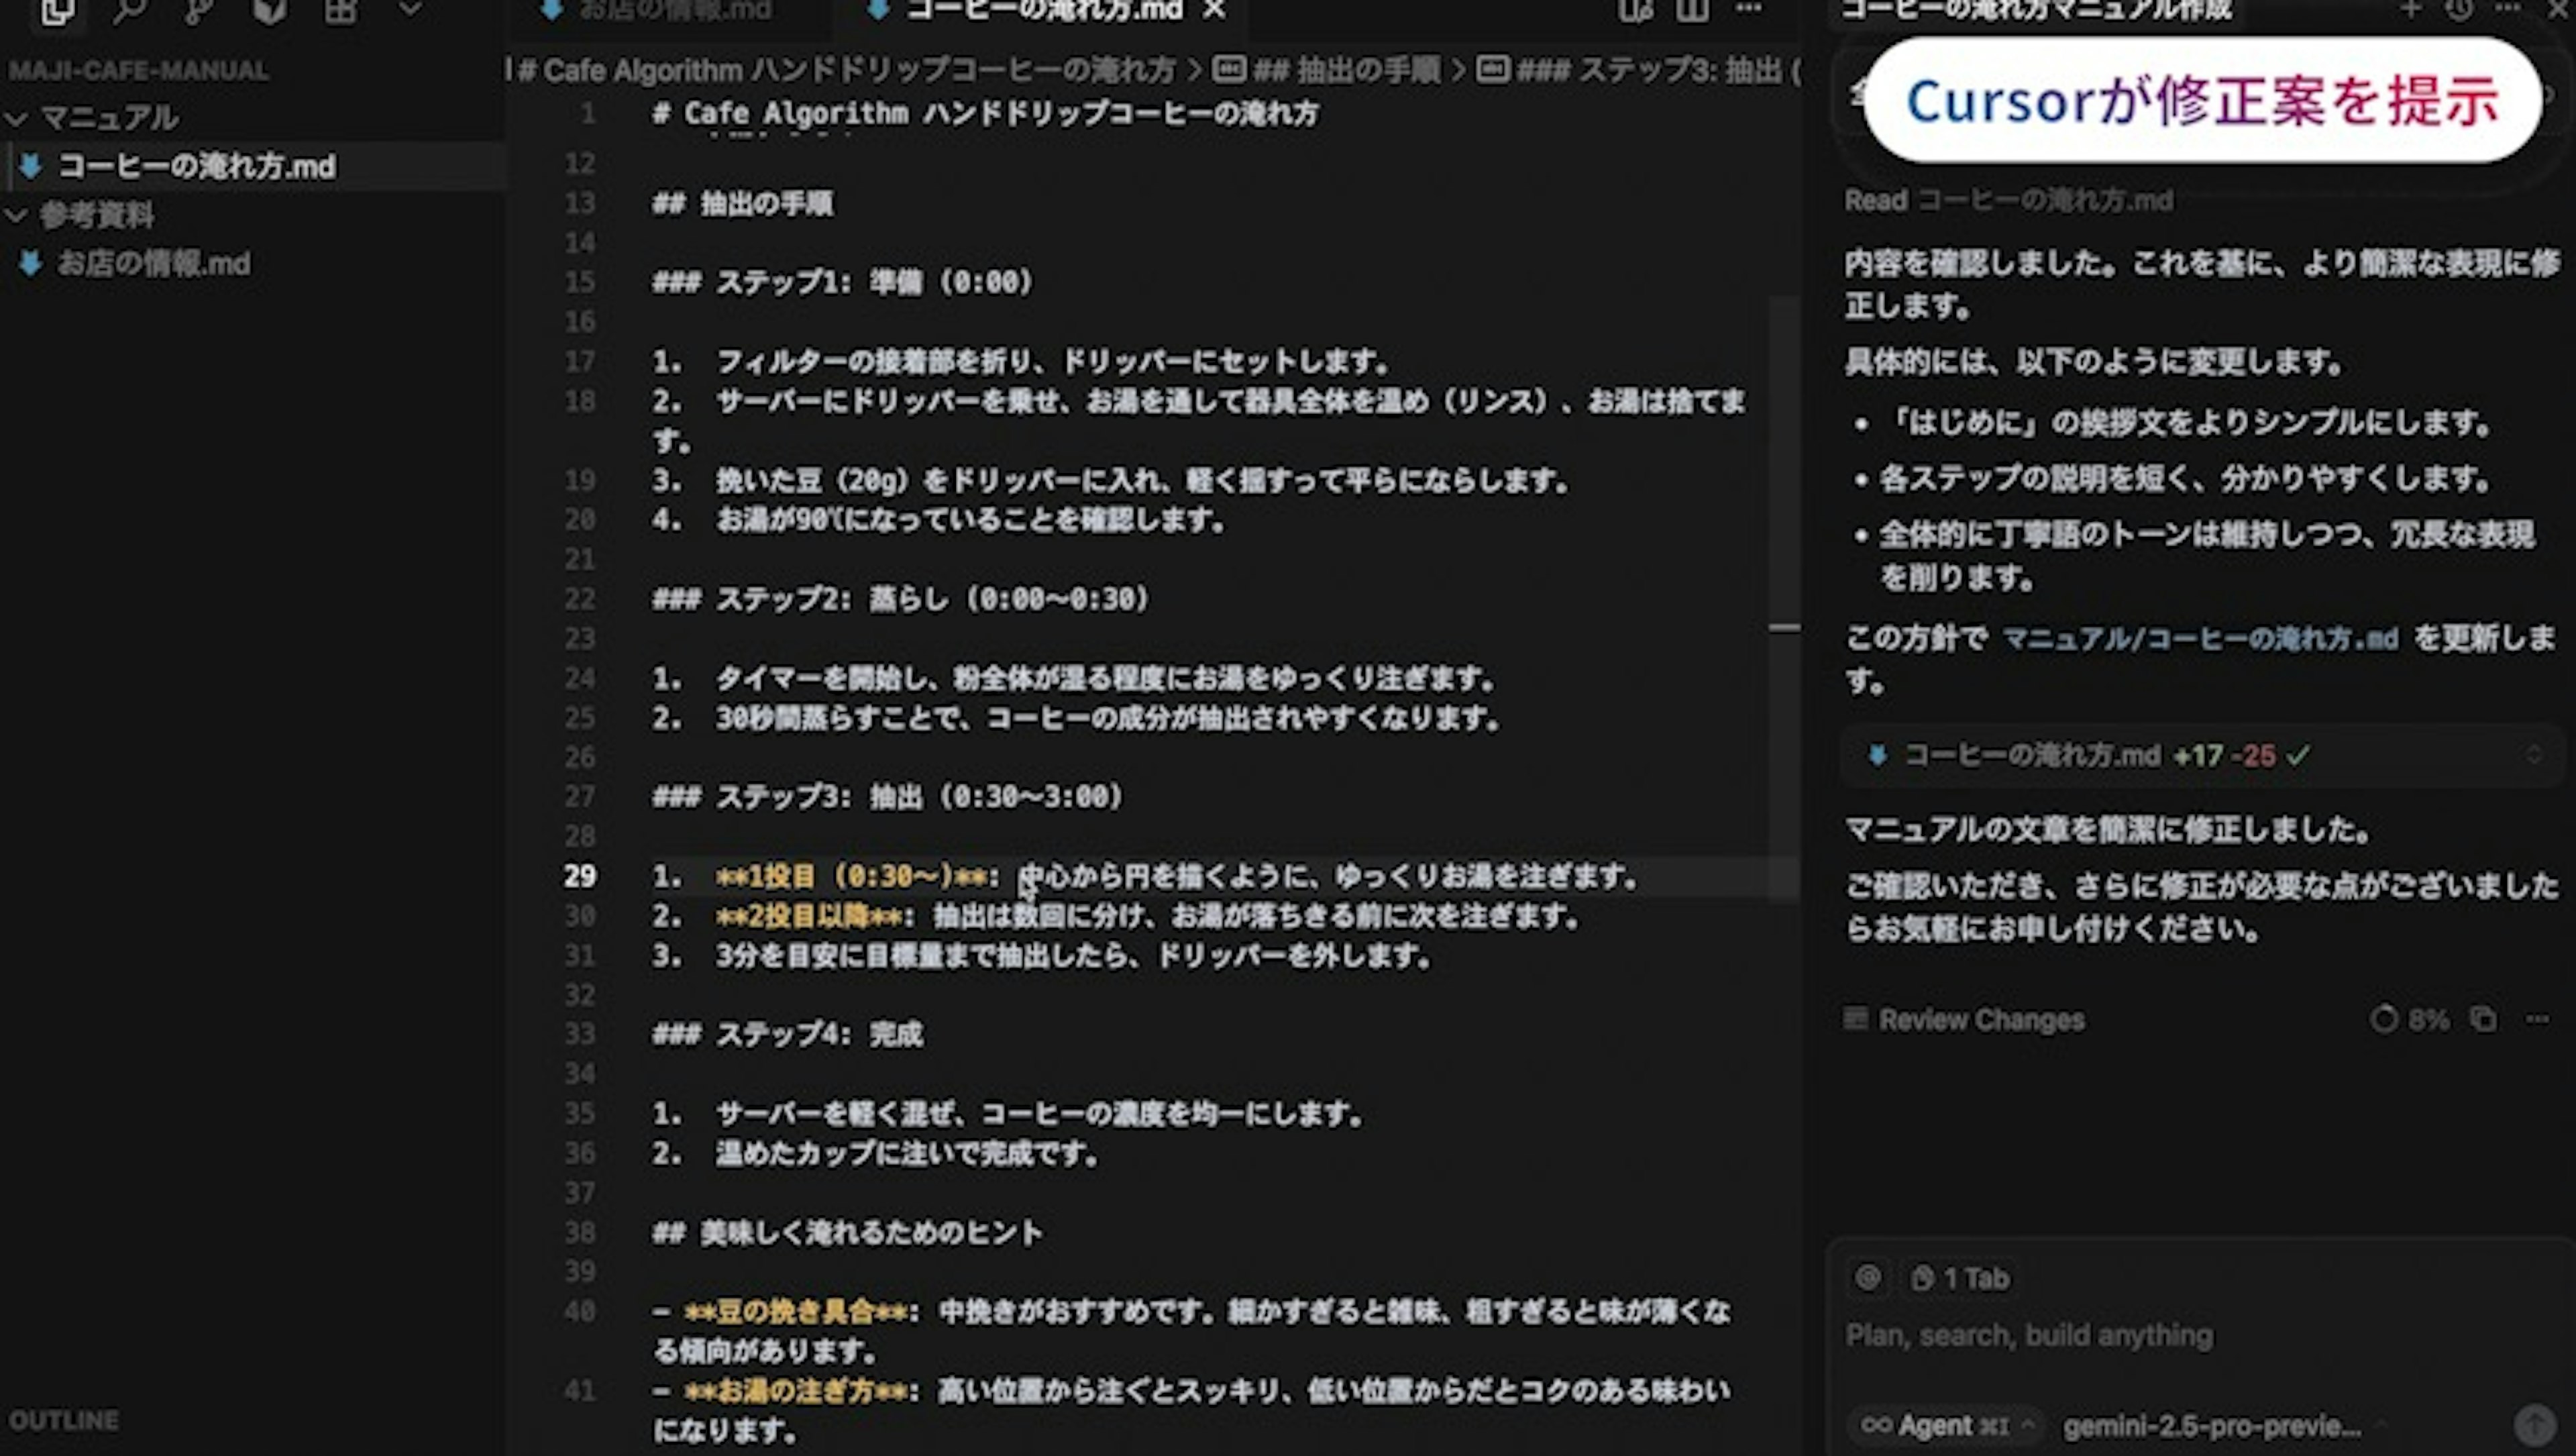Click the split editor icon
Screen dimensions: 2576x1456
[1692, 10]
